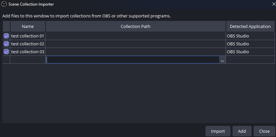Click the Collection Path column header
The height and width of the screenshot is (137, 276).
[x=136, y=26]
